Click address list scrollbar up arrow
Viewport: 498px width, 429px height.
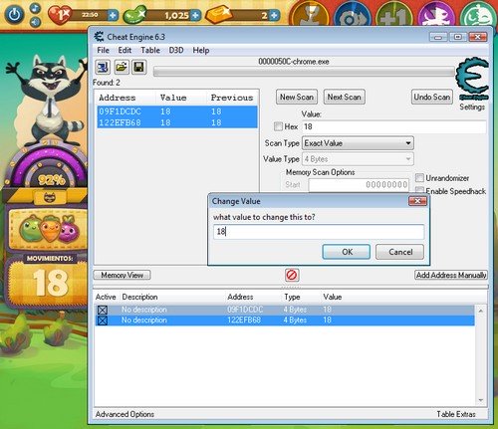[481, 311]
